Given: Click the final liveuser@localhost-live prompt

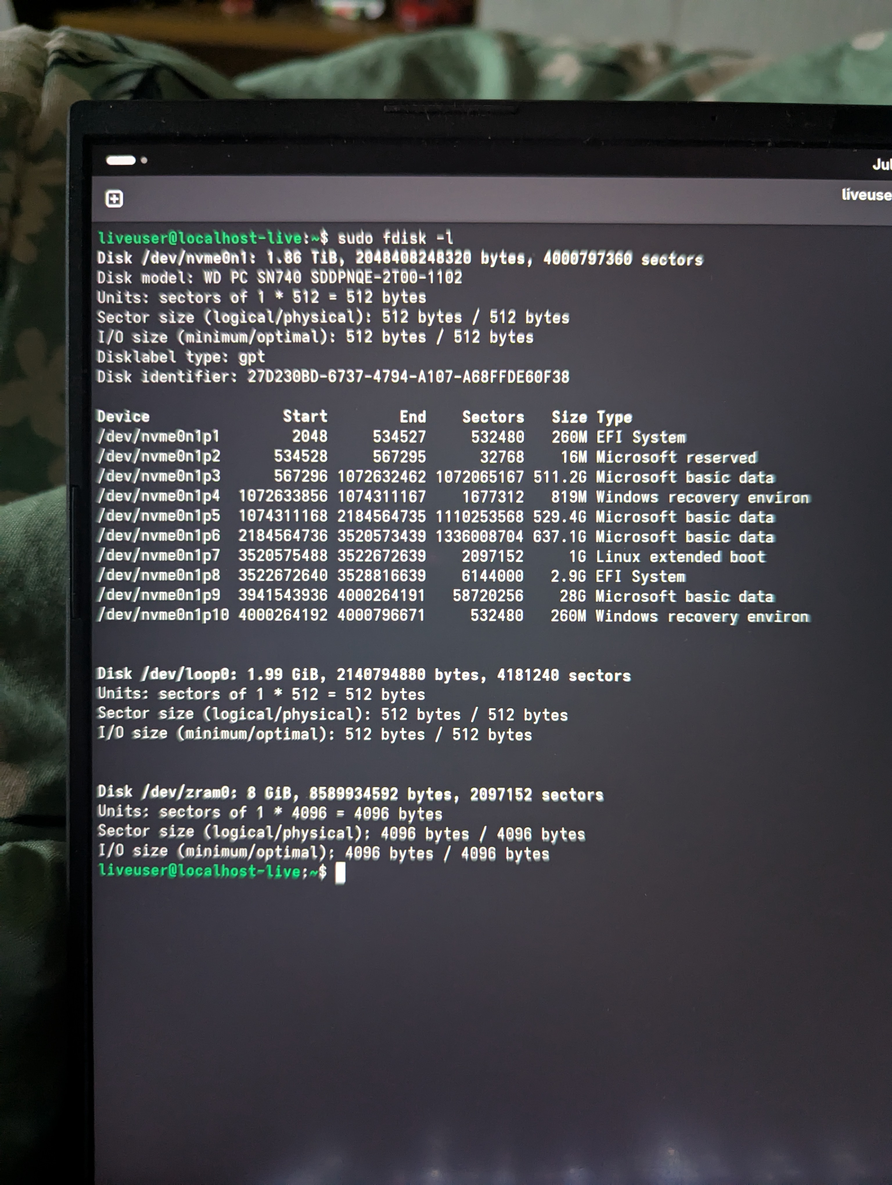Looking at the screenshot, I should [x=212, y=871].
